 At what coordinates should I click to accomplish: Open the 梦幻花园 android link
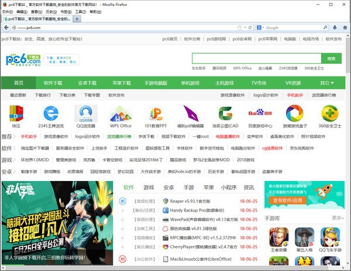click(125, 172)
